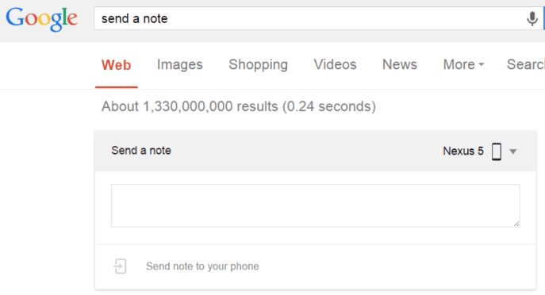Activate voice search microphone icon
Screen dimensions: 545x295
pos(532,19)
